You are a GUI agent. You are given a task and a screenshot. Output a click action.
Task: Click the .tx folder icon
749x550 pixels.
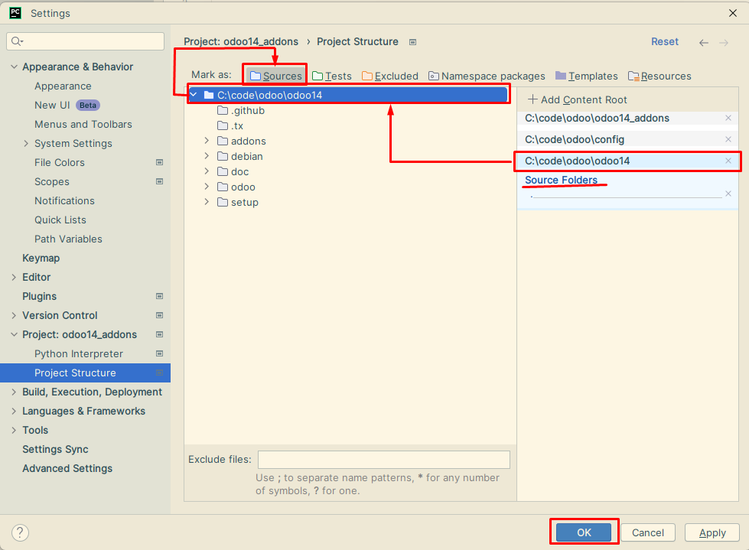(223, 125)
